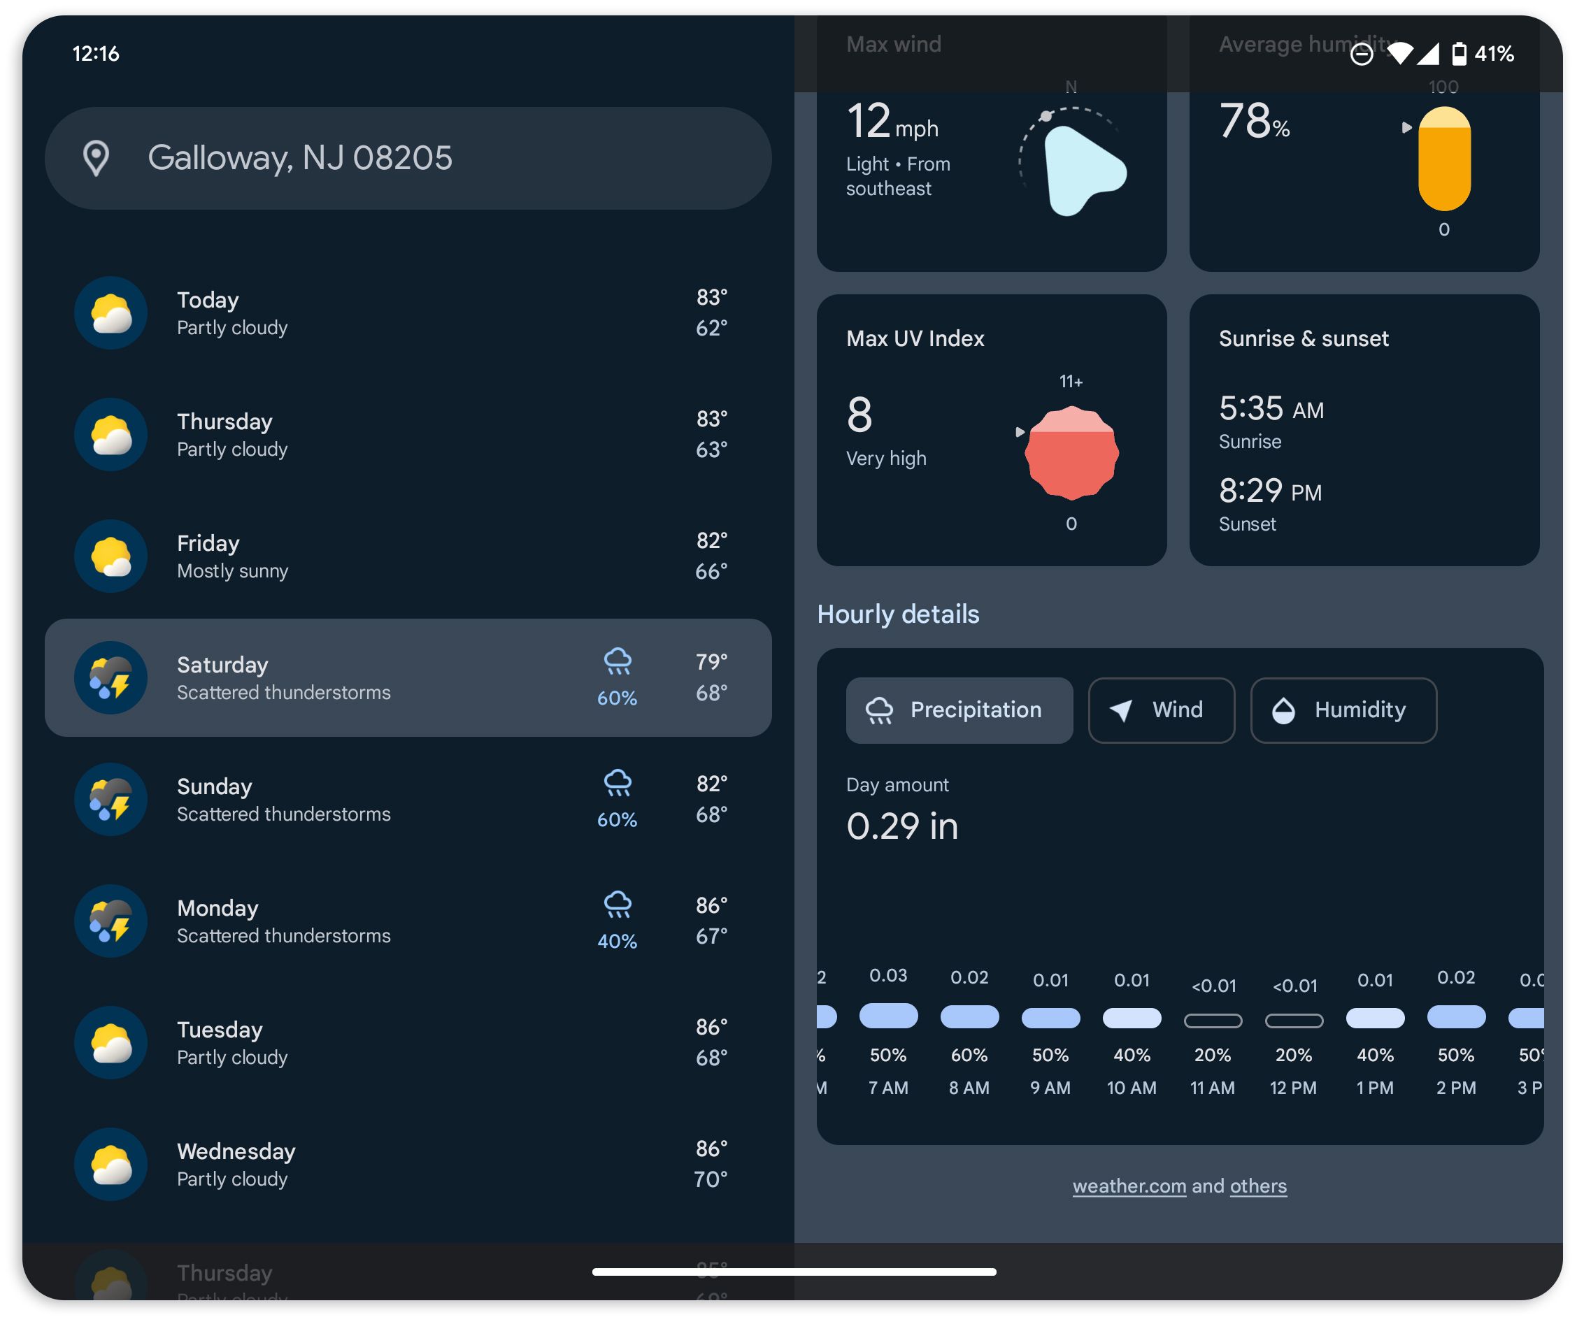Open Today's partly cloudy forecast row
Viewport: 1584px width, 1317px height.
(x=407, y=313)
